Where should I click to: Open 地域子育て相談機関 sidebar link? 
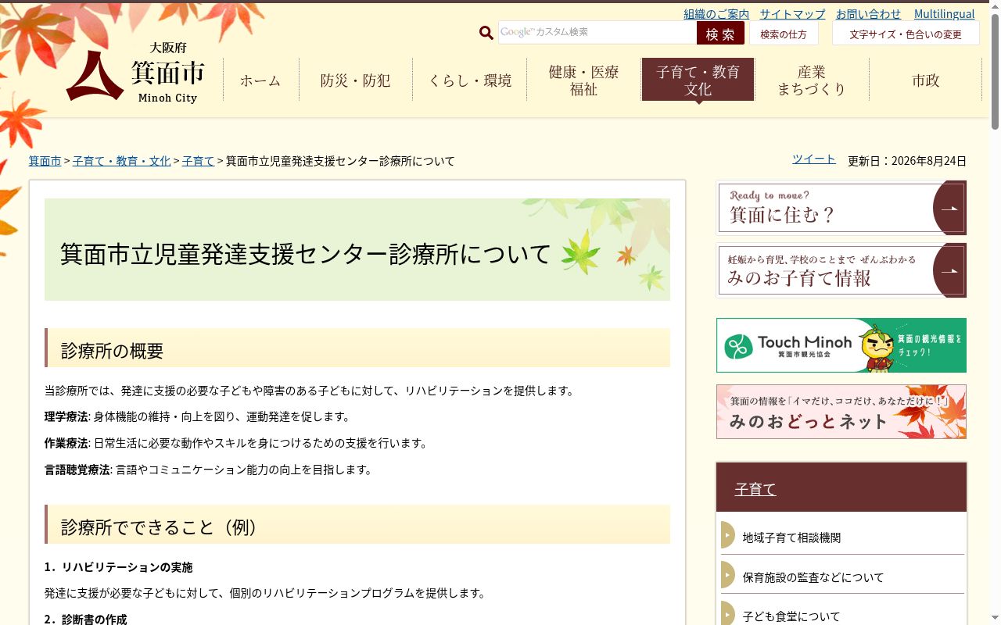pos(791,537)
